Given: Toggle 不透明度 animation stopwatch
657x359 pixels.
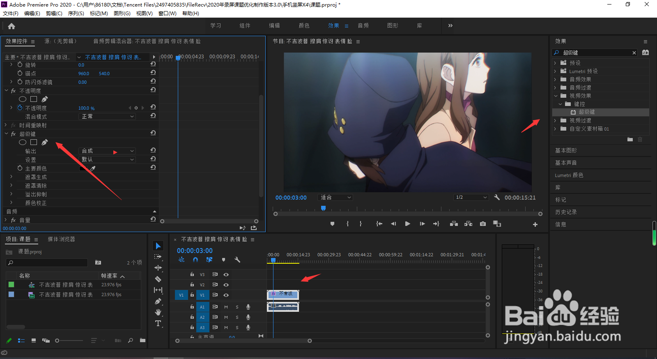Looking at the screenshot, I should pos(20,108).
